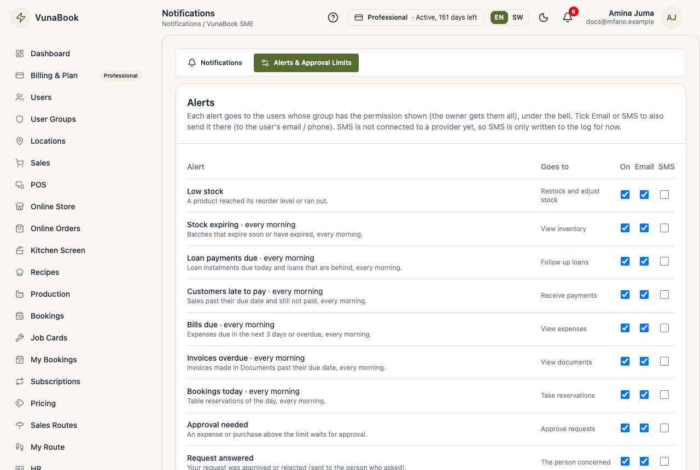700x470 pixels.
Task: Uncheck the On checkbox for Low stock
Action: (x=625, y=195)
